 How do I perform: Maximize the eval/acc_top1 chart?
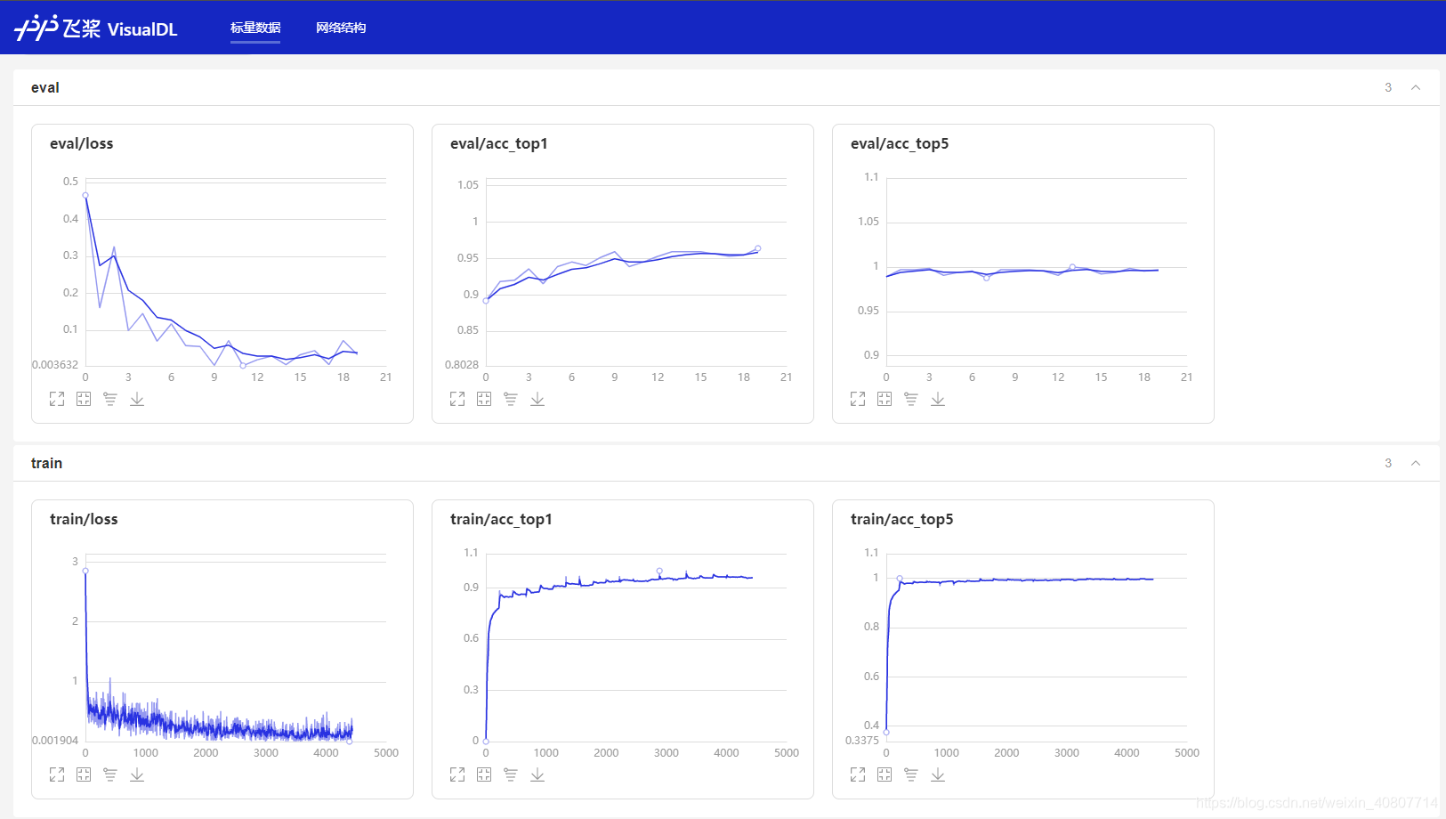[457, 399]
